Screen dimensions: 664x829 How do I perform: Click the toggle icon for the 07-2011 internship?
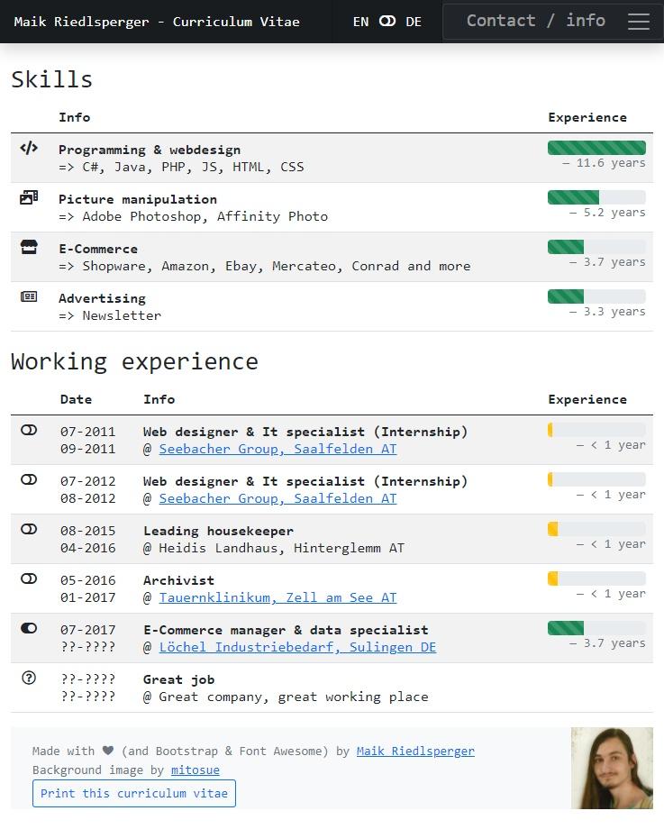tap(29, 430)
